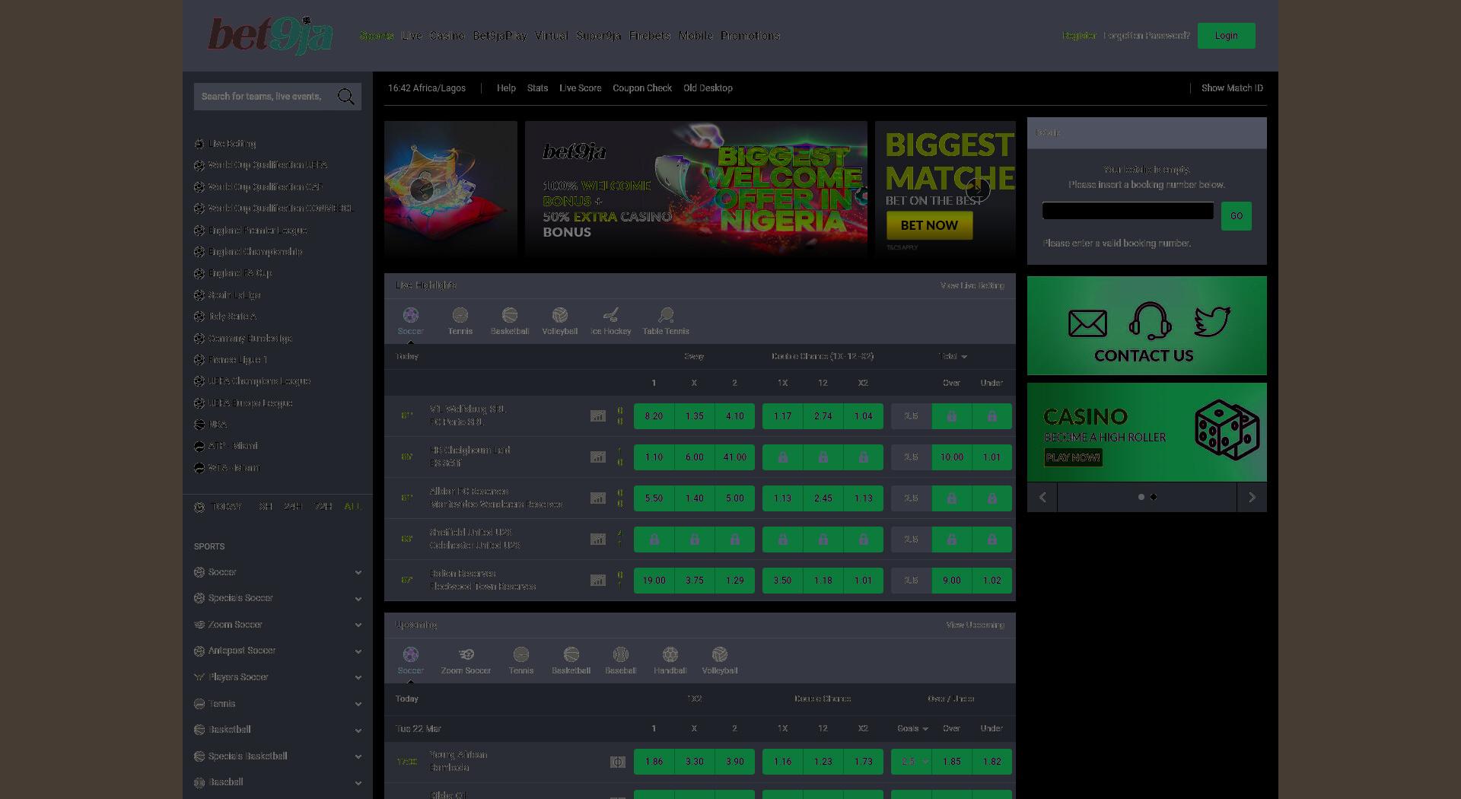Screen dimensions: 1461x799
Task: Filter events by 72H
Action: click(x=323, y=507)
